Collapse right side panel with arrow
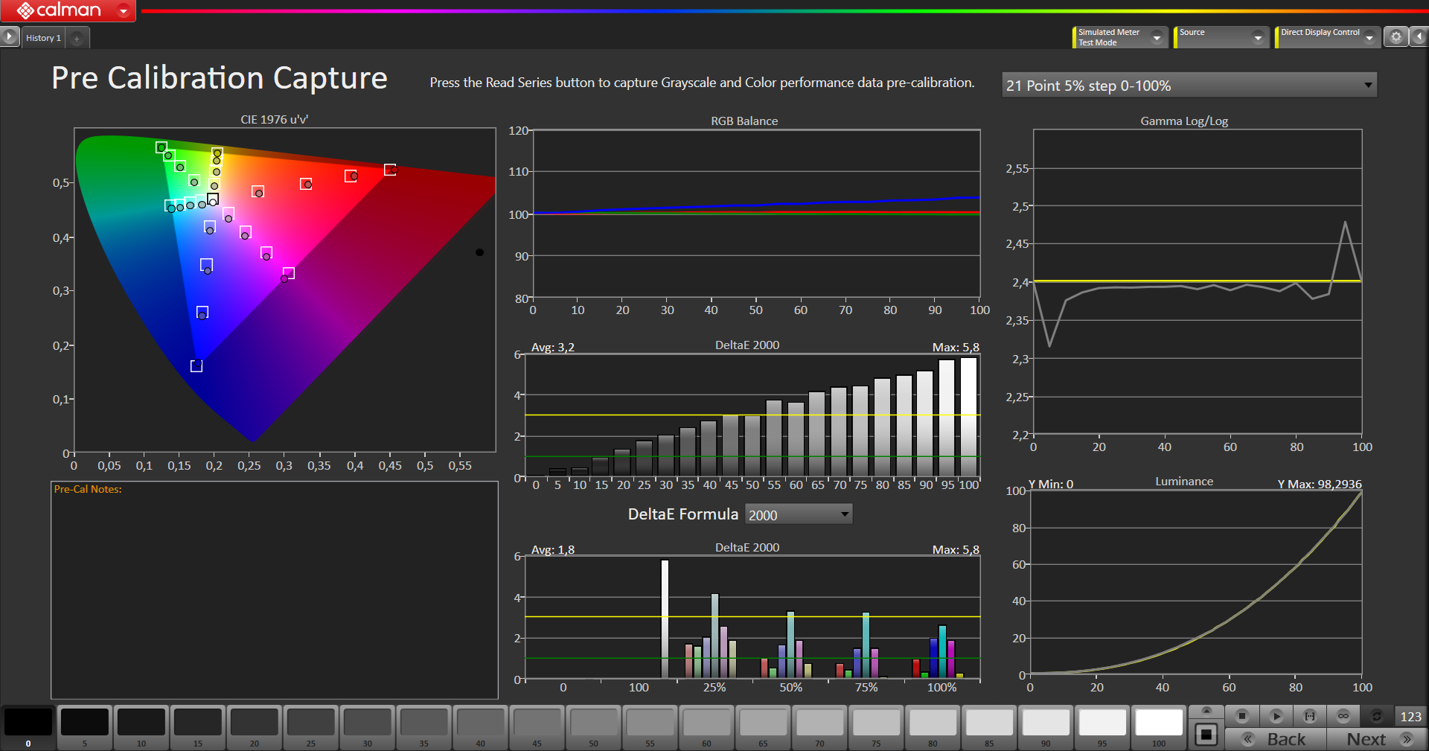This screenshot has width=1429, height=751. point(1419,36)
